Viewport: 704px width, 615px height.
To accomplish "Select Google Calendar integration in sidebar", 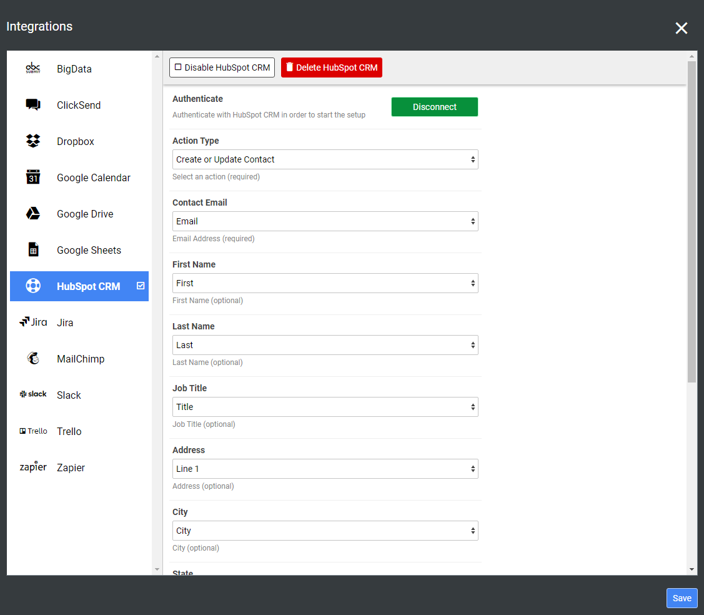I will 79,177.
